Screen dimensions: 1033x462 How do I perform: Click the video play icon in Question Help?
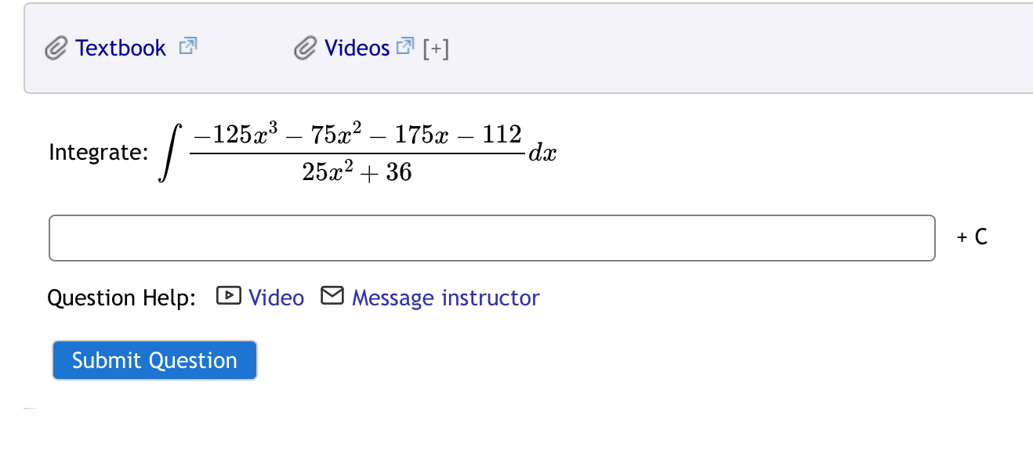pyautogui.click(x=227, y=296)
